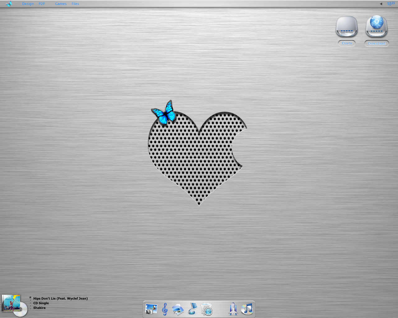Open the Files menu
This screenshot has height=318, width=398.
[75, 4]
